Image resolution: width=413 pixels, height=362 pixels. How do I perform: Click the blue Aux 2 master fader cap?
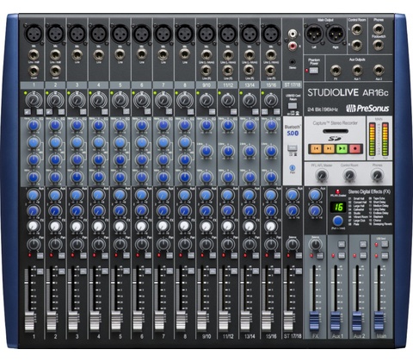click(357, 321)
